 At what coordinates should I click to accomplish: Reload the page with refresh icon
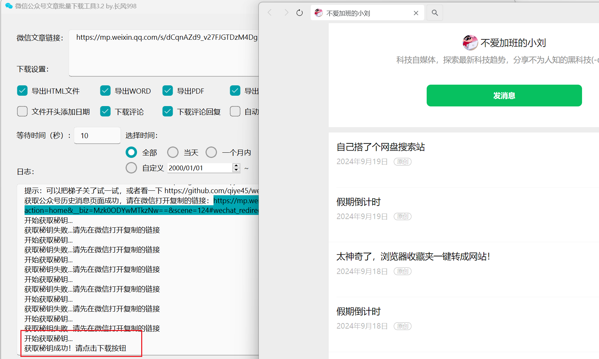pos(300,13)
